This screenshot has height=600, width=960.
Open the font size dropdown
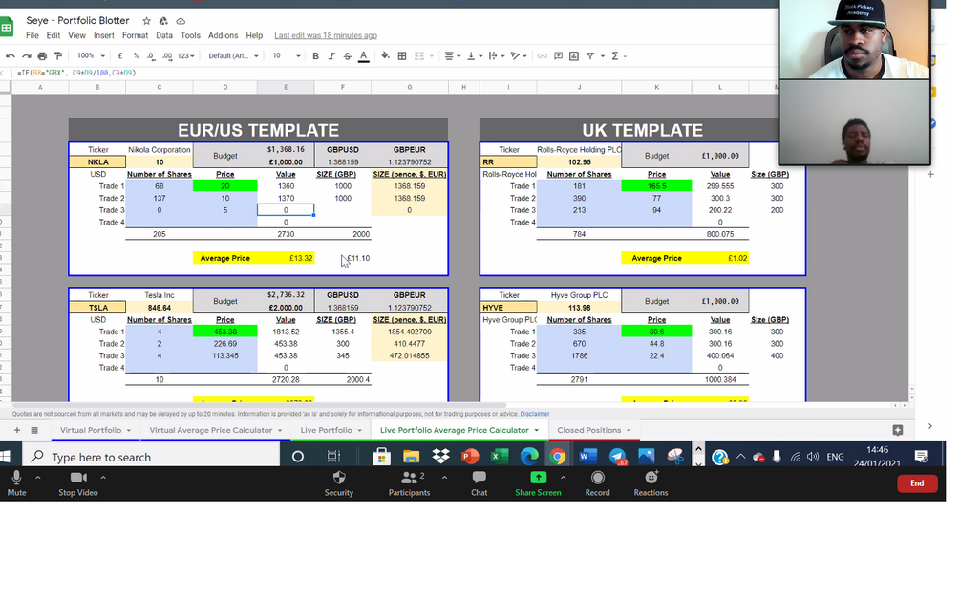click(x=287, y=55)
